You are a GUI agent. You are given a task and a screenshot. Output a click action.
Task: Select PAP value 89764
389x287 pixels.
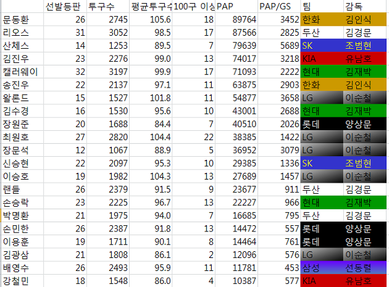236,19
